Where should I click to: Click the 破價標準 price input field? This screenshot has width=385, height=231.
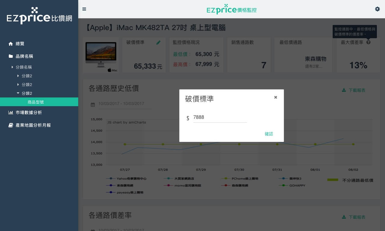click(x=220, y=118)
